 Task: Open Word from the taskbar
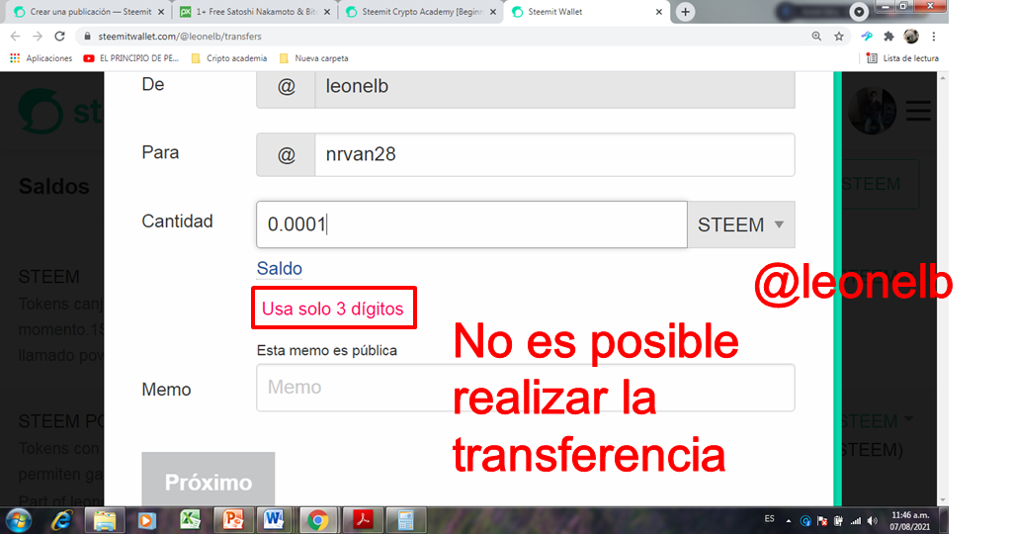click(x=274, y=520)
